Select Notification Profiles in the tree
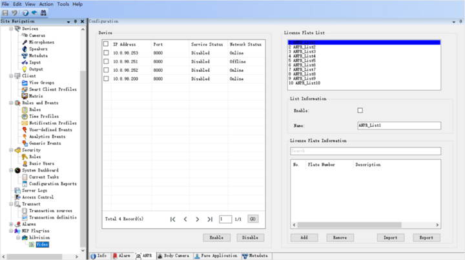 tap(52, 123)
